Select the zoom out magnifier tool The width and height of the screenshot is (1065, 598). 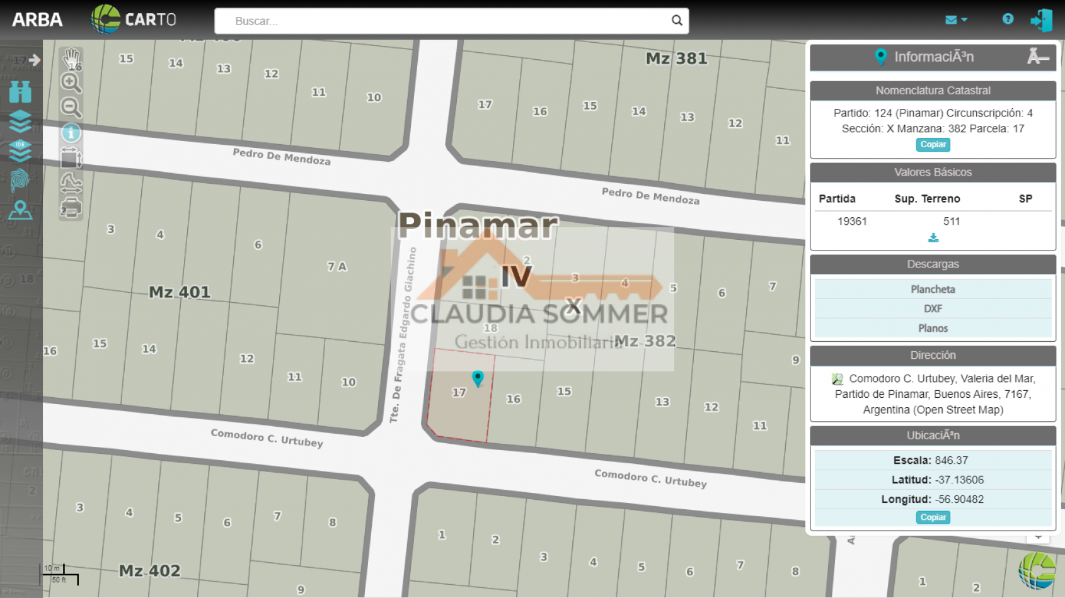tap(71, 108)
